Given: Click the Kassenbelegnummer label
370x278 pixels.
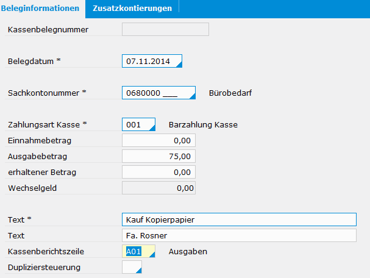Looking at the screenshot, I should click(x=48, y=30).
